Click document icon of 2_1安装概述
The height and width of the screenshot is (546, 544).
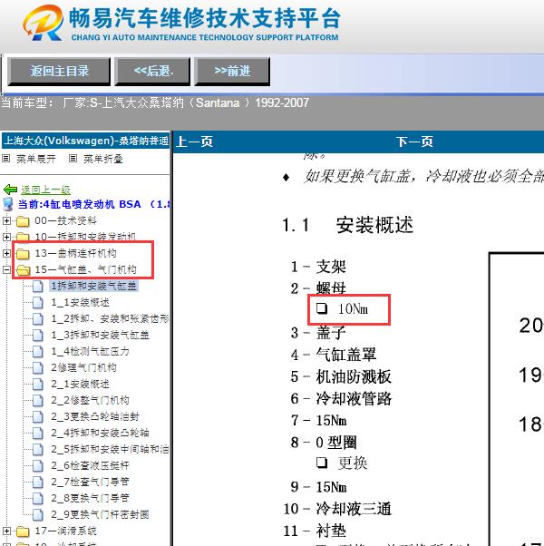click(37, 385)
